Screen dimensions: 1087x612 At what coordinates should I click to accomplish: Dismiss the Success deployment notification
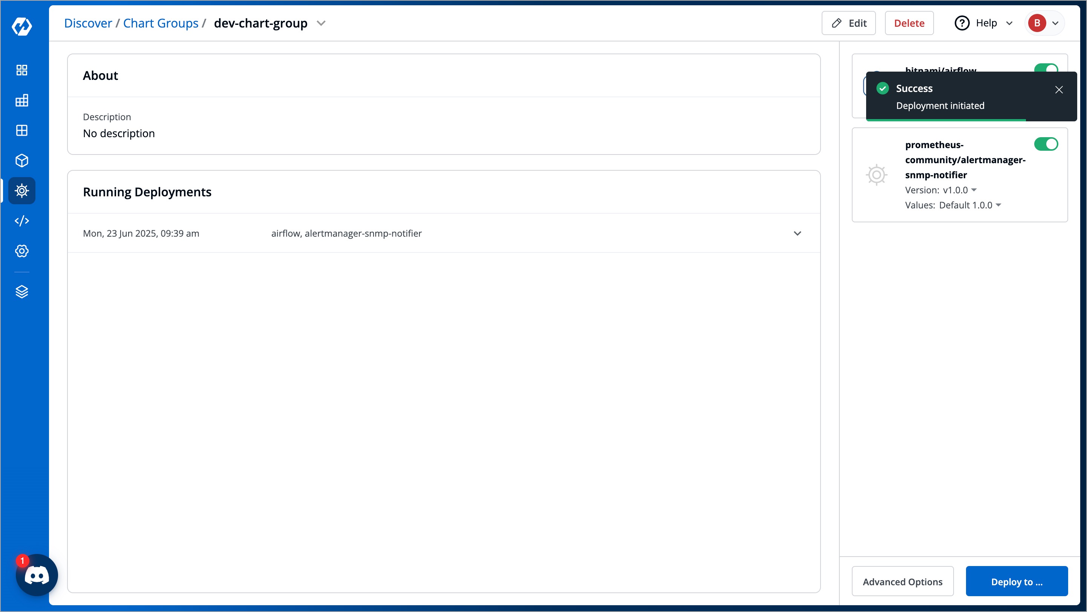tap(1059, 89)
